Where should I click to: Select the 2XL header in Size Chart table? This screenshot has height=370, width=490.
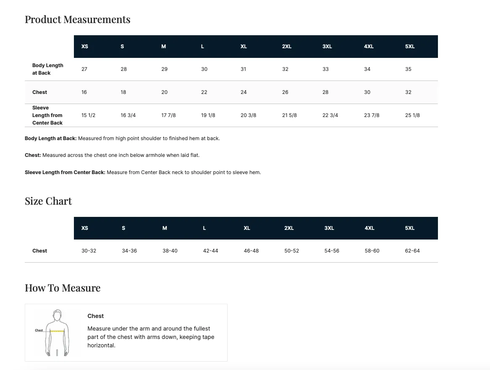[289, 228]
